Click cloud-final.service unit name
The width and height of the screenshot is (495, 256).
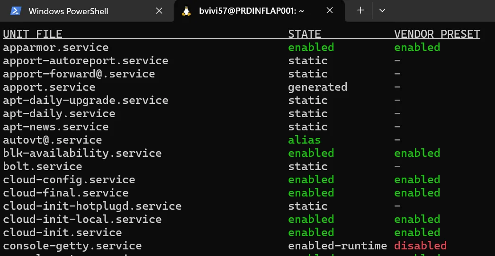(x=66, y=193)
